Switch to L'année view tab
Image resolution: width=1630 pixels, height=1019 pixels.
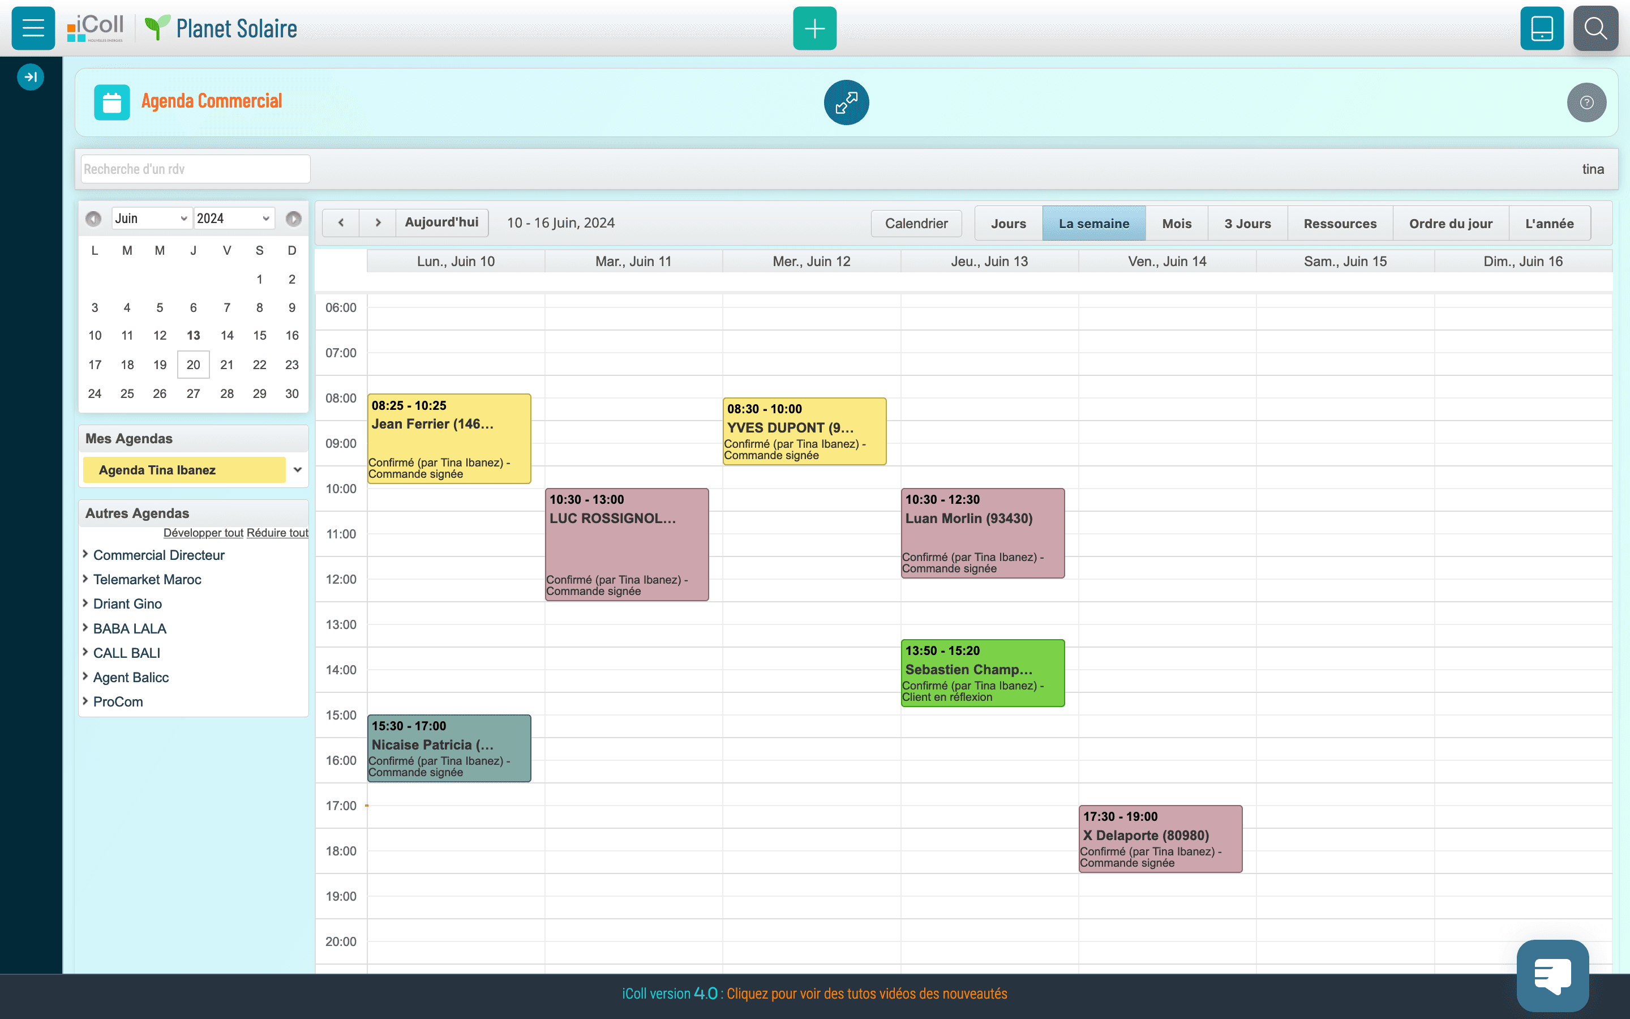[1549, 224]
